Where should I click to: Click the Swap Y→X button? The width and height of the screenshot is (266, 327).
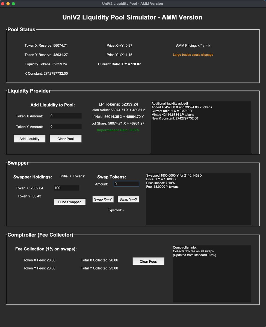coord(128,199)
